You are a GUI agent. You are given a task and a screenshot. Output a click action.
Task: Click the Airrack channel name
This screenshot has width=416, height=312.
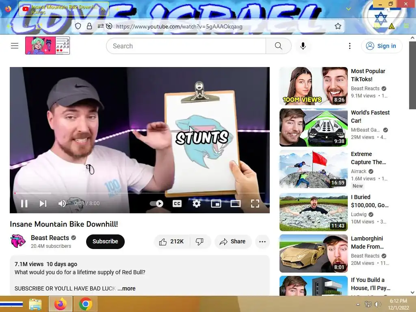[x=358, y=171]
